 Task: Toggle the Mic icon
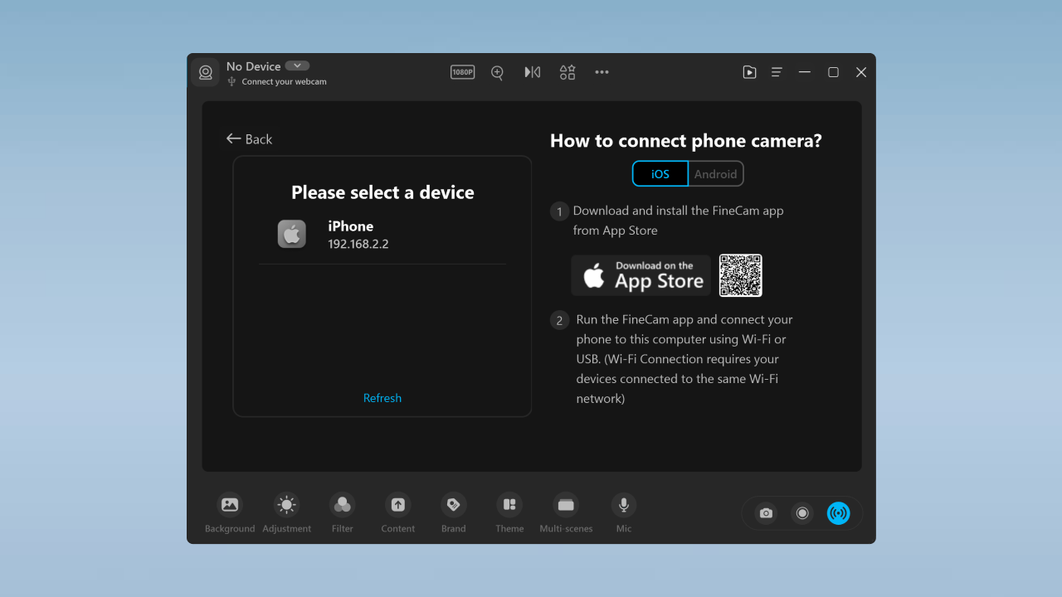(x=623, y=505)
